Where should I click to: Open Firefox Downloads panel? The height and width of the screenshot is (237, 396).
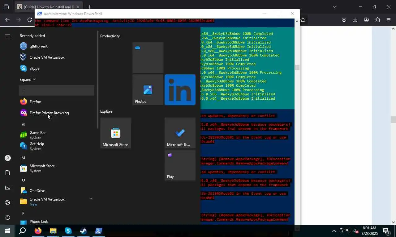(355, 20)
